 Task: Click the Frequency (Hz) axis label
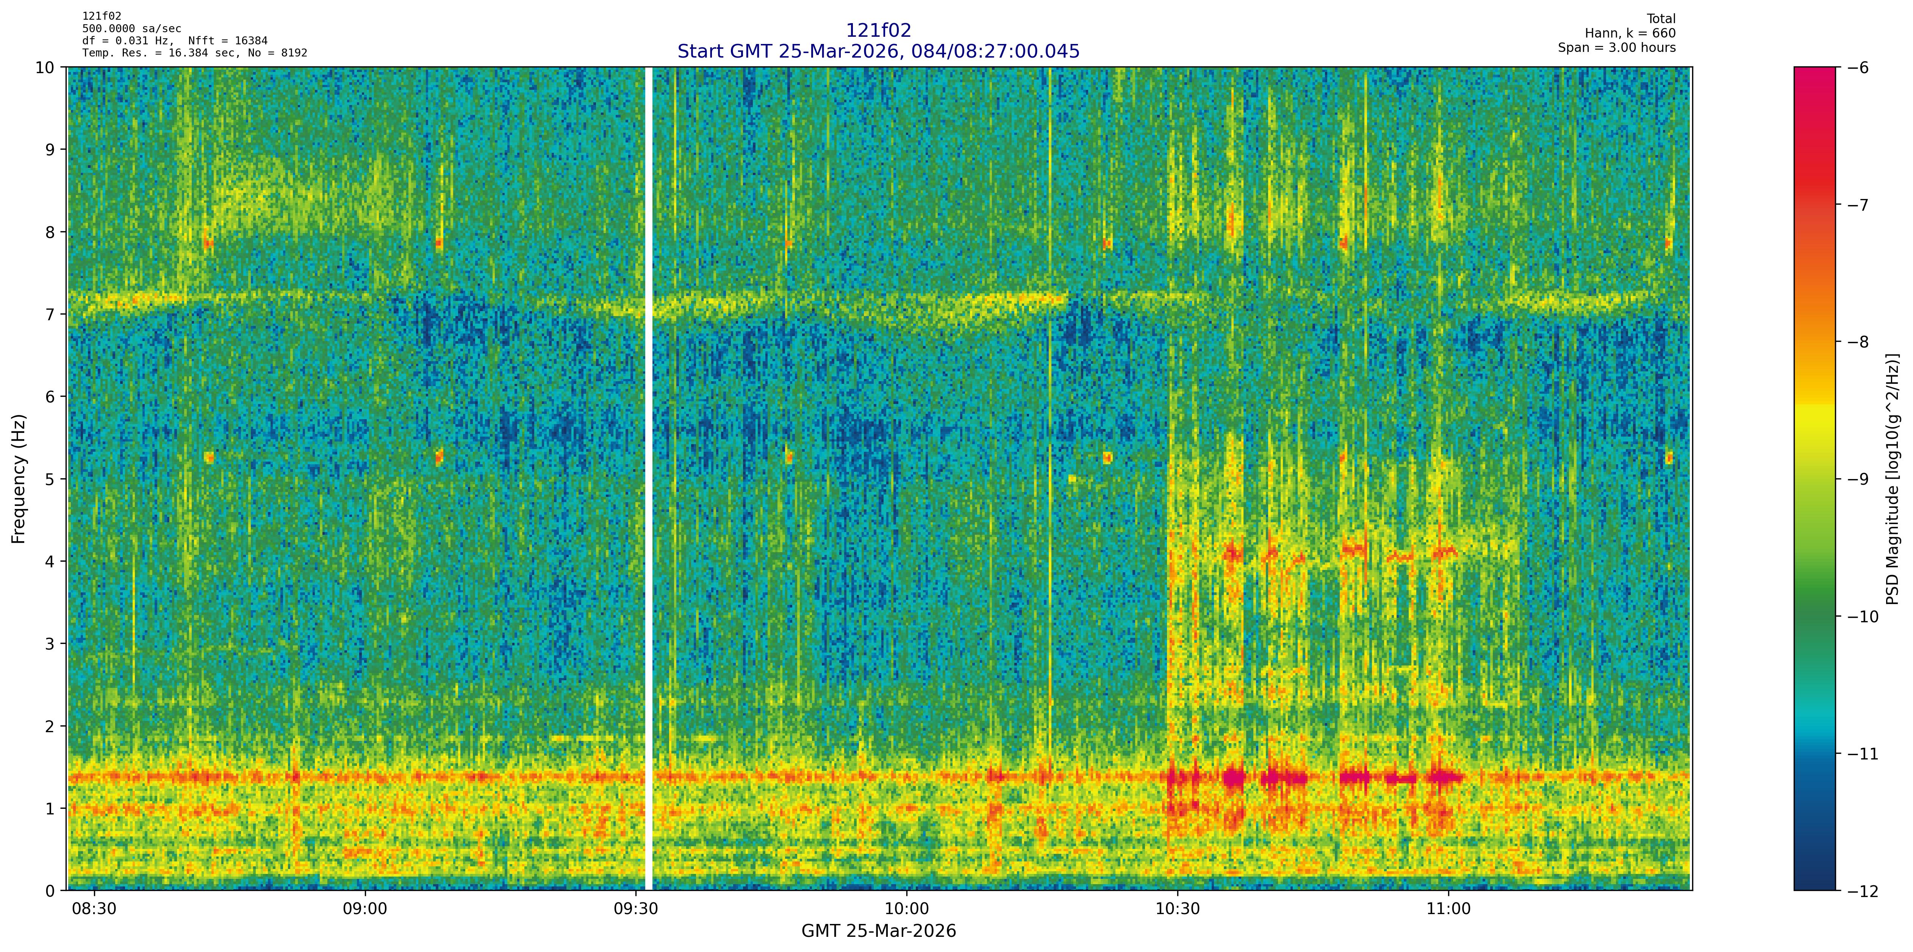[x=19, y=478]
